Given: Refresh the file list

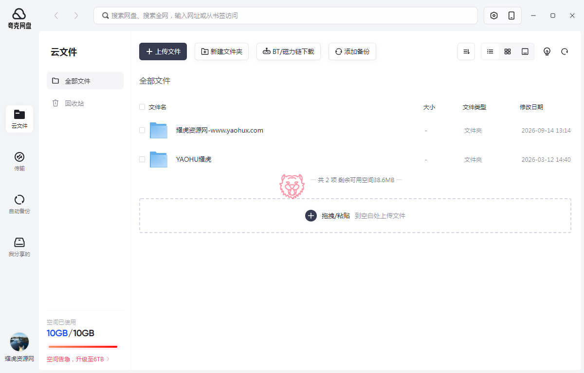Looking at the screenshot, I should click(565, 51).
